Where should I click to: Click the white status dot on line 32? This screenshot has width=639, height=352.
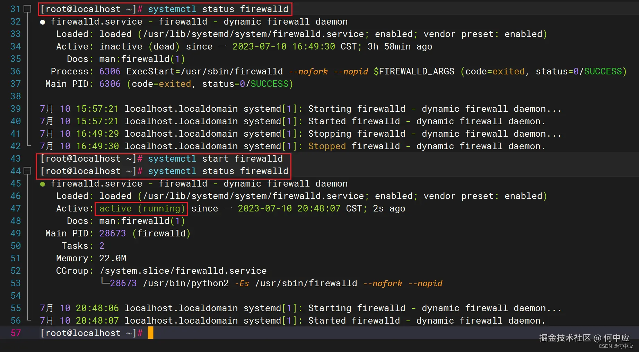click(x=42, y=22)
